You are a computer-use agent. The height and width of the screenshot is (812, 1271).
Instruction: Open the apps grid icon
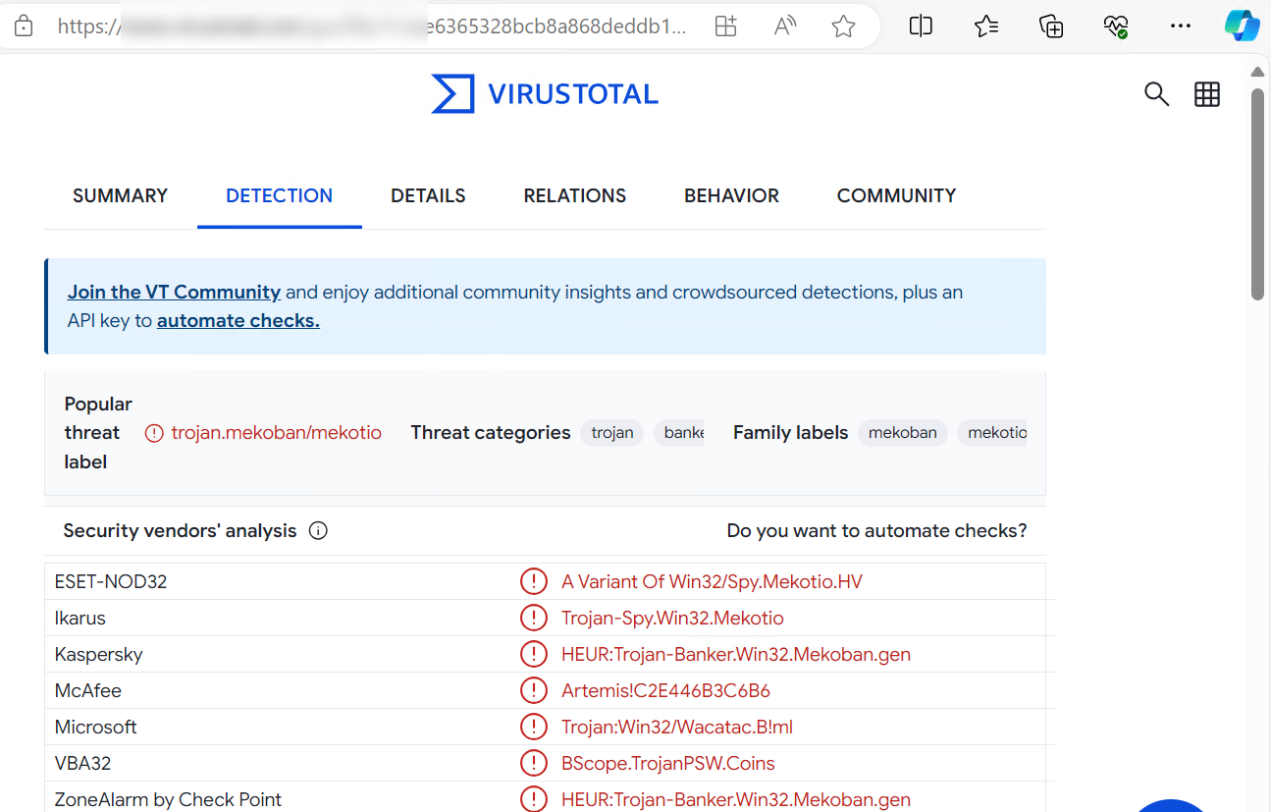tap(1206, 94)
